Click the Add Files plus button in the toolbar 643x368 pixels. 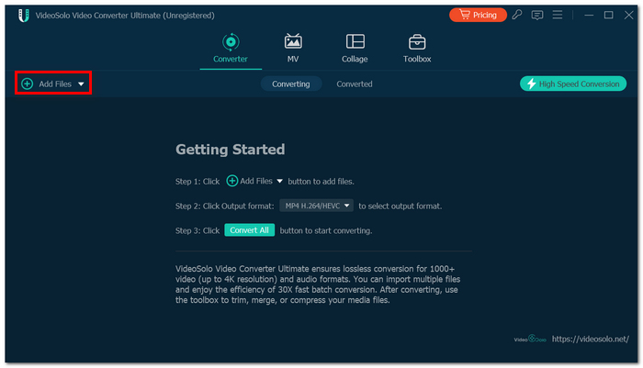pos(27,84)
